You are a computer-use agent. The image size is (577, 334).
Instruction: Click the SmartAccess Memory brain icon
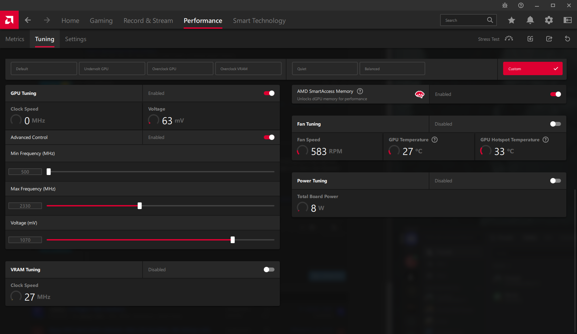tap(420, 95)
